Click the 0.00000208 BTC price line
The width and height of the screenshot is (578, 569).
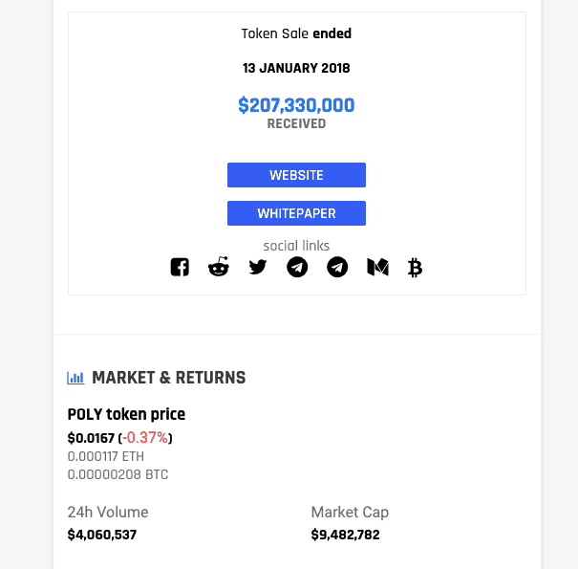click(x=118, y=474)
